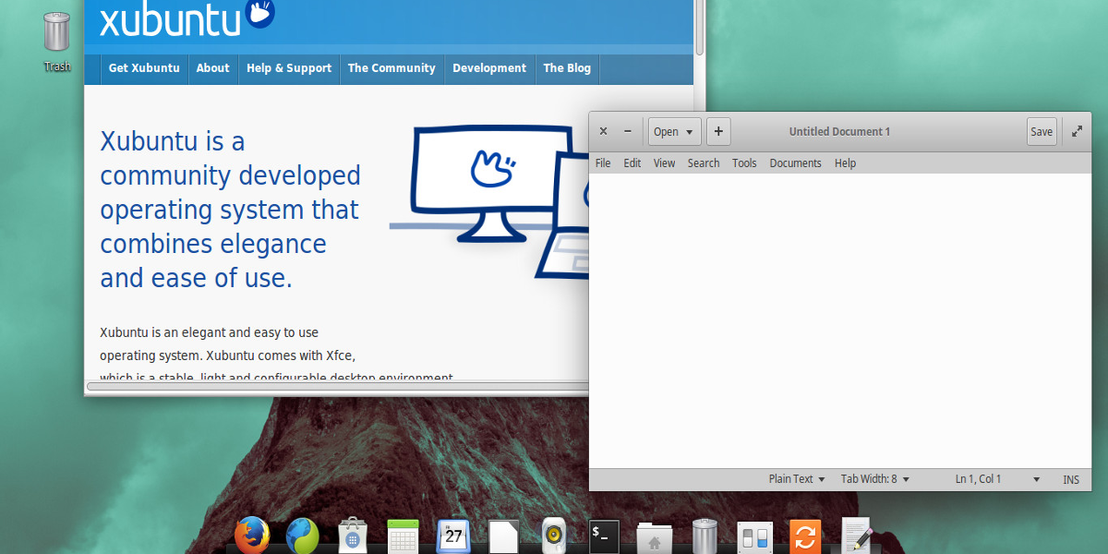1108x554 pixels.
Task: Visit The Community section on Xubuntu site
Action: click(x=391, y=68)
